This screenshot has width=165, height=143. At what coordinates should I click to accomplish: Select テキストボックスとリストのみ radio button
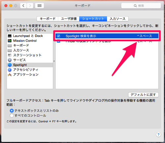tap(12, 111)
